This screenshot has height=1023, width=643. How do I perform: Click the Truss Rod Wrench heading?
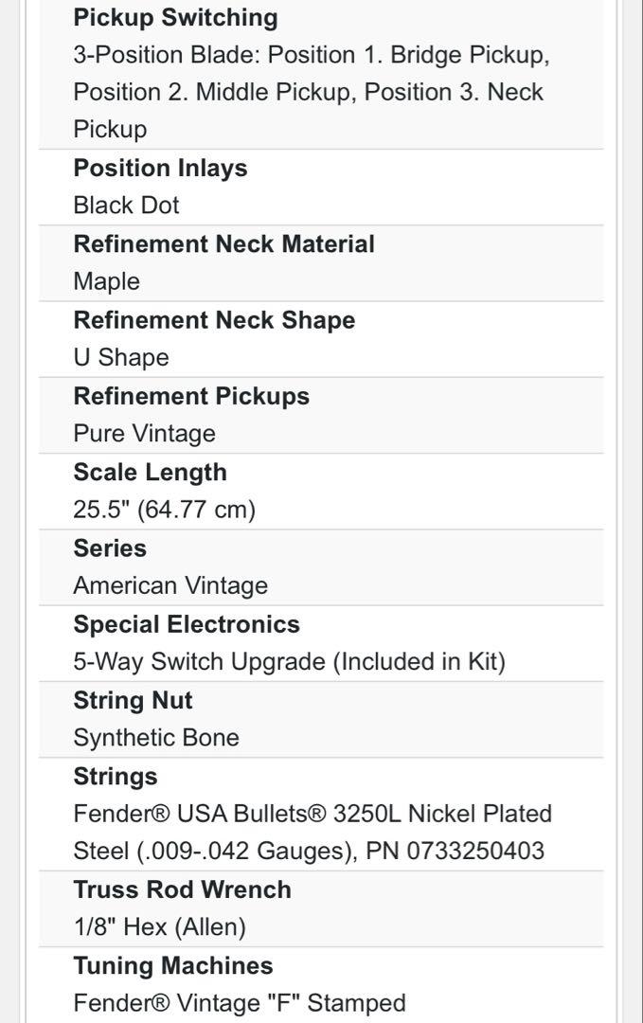coord(182,889)
